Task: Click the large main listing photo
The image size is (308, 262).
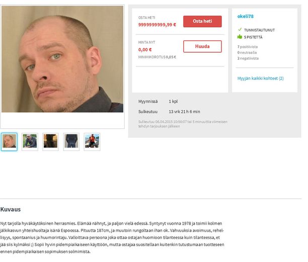Action: pos(62,59)
